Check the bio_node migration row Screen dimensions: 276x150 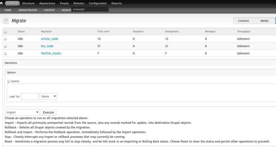(5, 46)
